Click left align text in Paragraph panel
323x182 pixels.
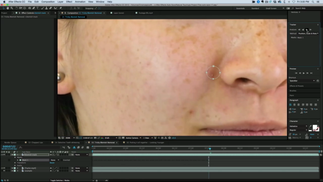(291, 105)
